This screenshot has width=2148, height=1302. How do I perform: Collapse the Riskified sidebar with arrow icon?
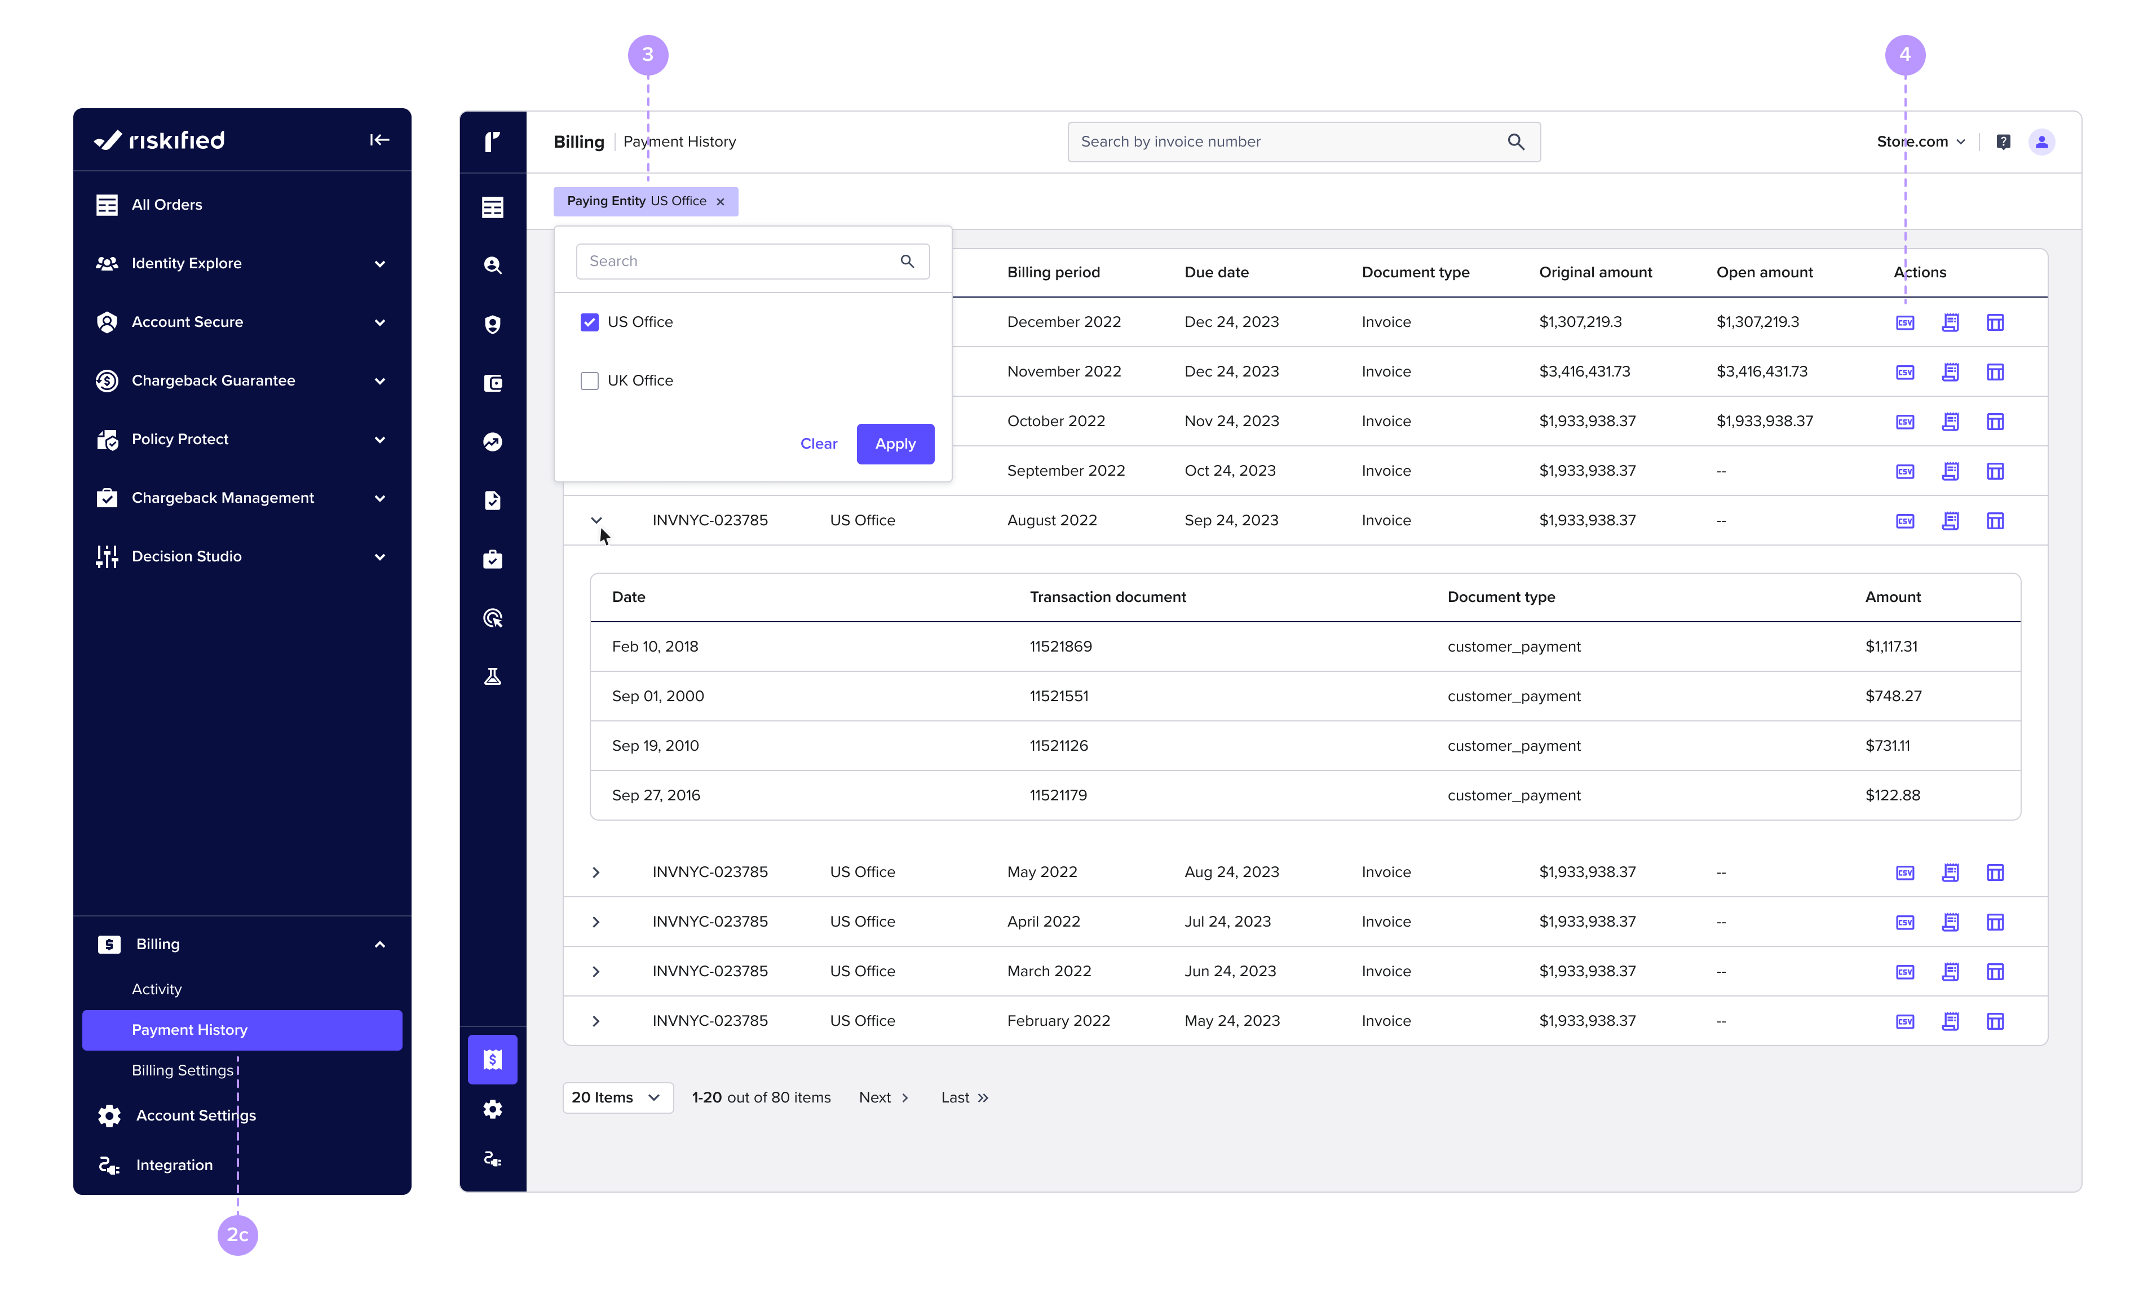(379, 139)
